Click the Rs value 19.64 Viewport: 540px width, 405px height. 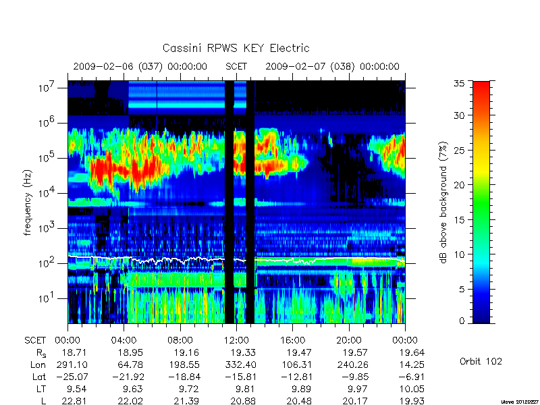pyautogui.click(x=412, y=352)
